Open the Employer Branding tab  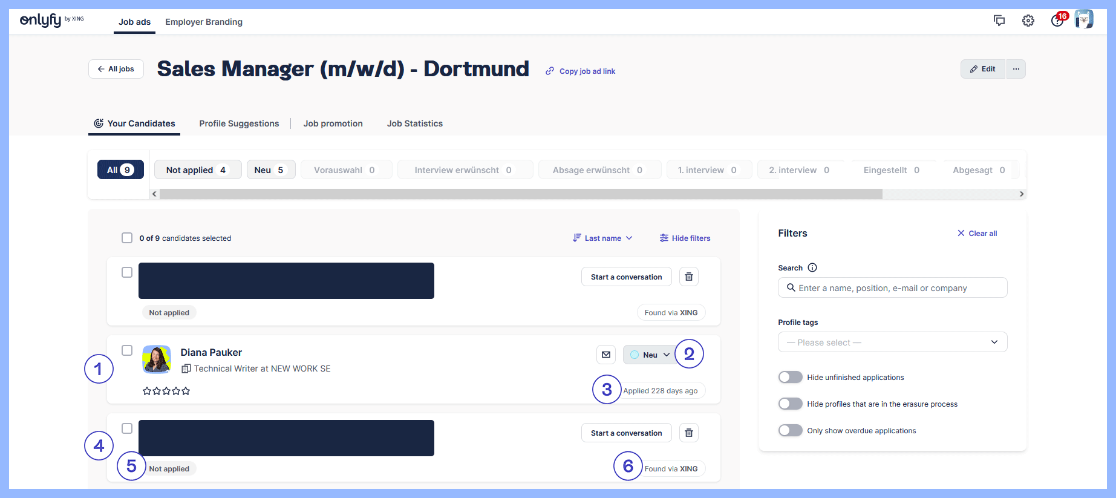click(204, 22)
